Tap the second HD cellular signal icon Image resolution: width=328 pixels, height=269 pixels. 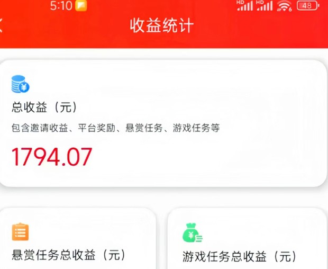tap(265, 6)
